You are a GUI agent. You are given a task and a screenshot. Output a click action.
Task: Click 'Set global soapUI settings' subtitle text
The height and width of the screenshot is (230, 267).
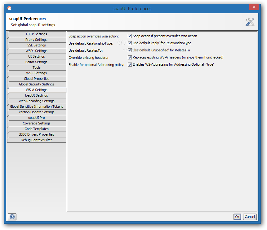33,25
